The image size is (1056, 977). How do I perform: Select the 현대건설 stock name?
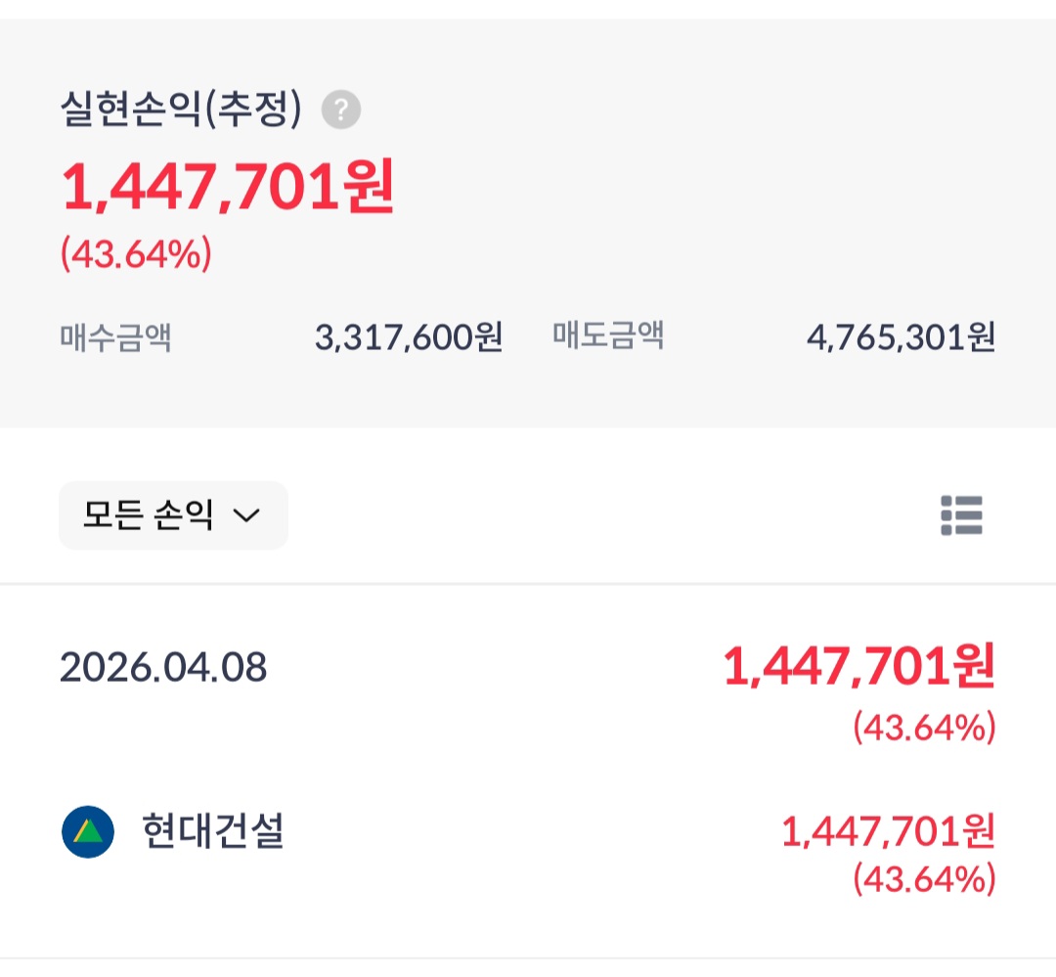[213, 832]
